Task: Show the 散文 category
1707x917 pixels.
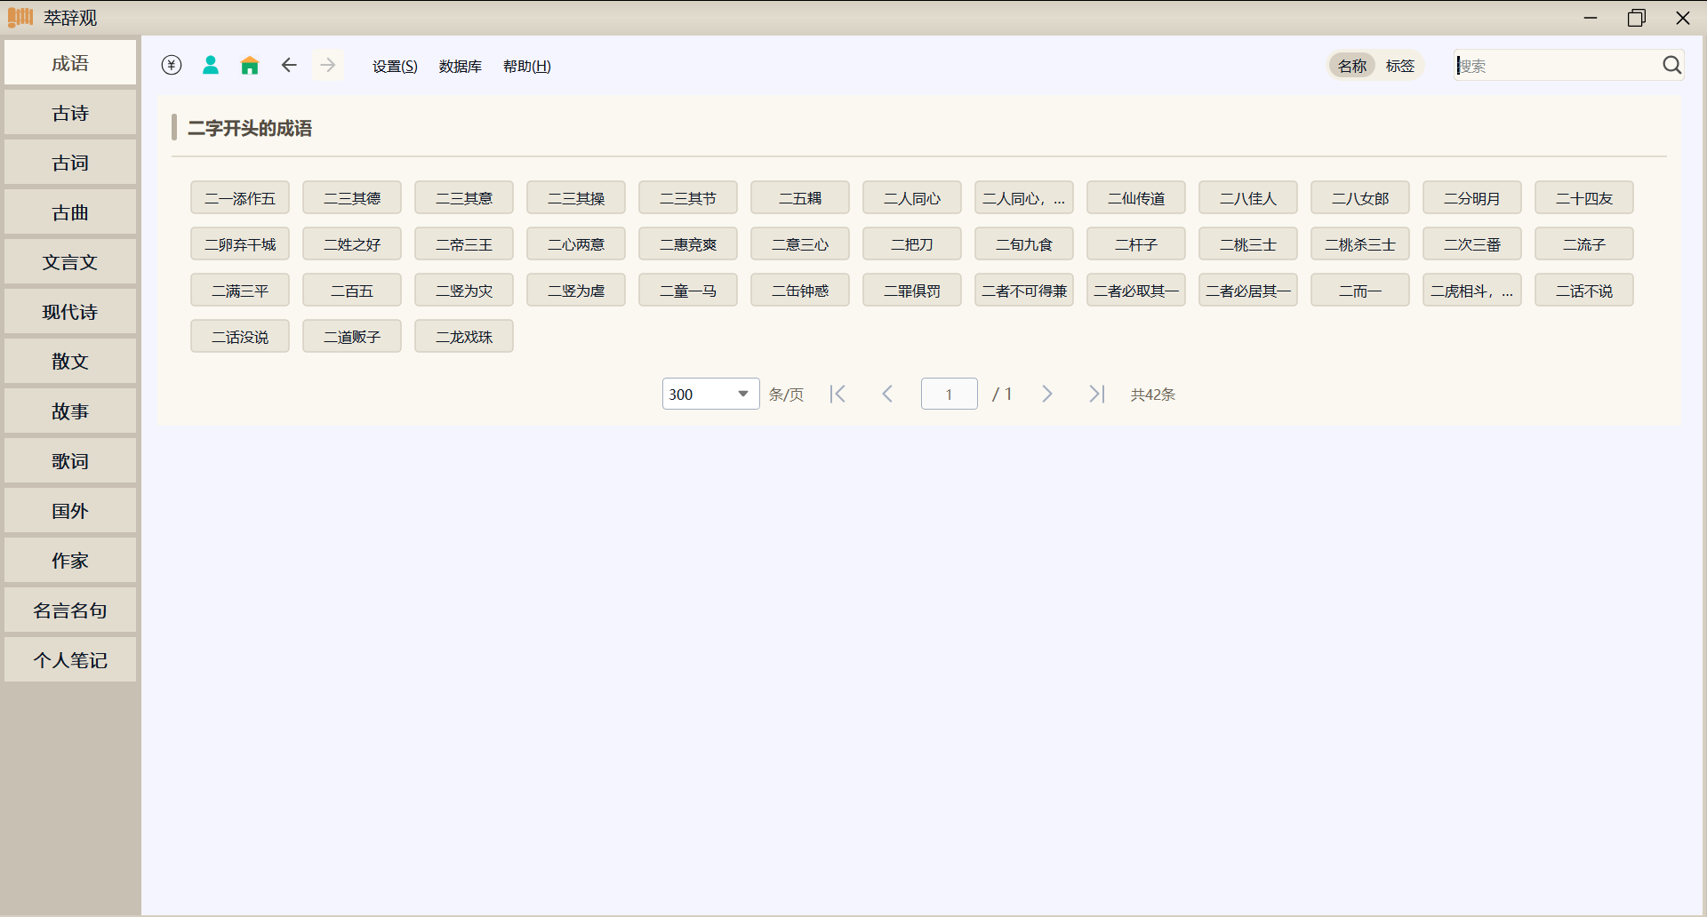Action: coord(70,362)
